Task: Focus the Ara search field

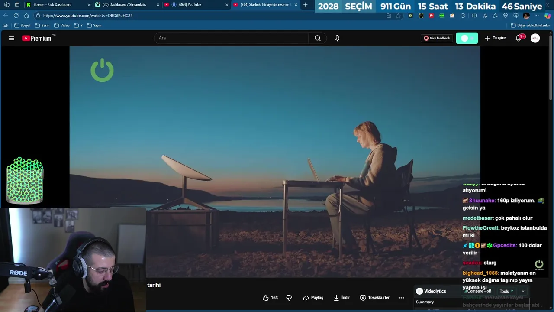Action: pos(232,38)
